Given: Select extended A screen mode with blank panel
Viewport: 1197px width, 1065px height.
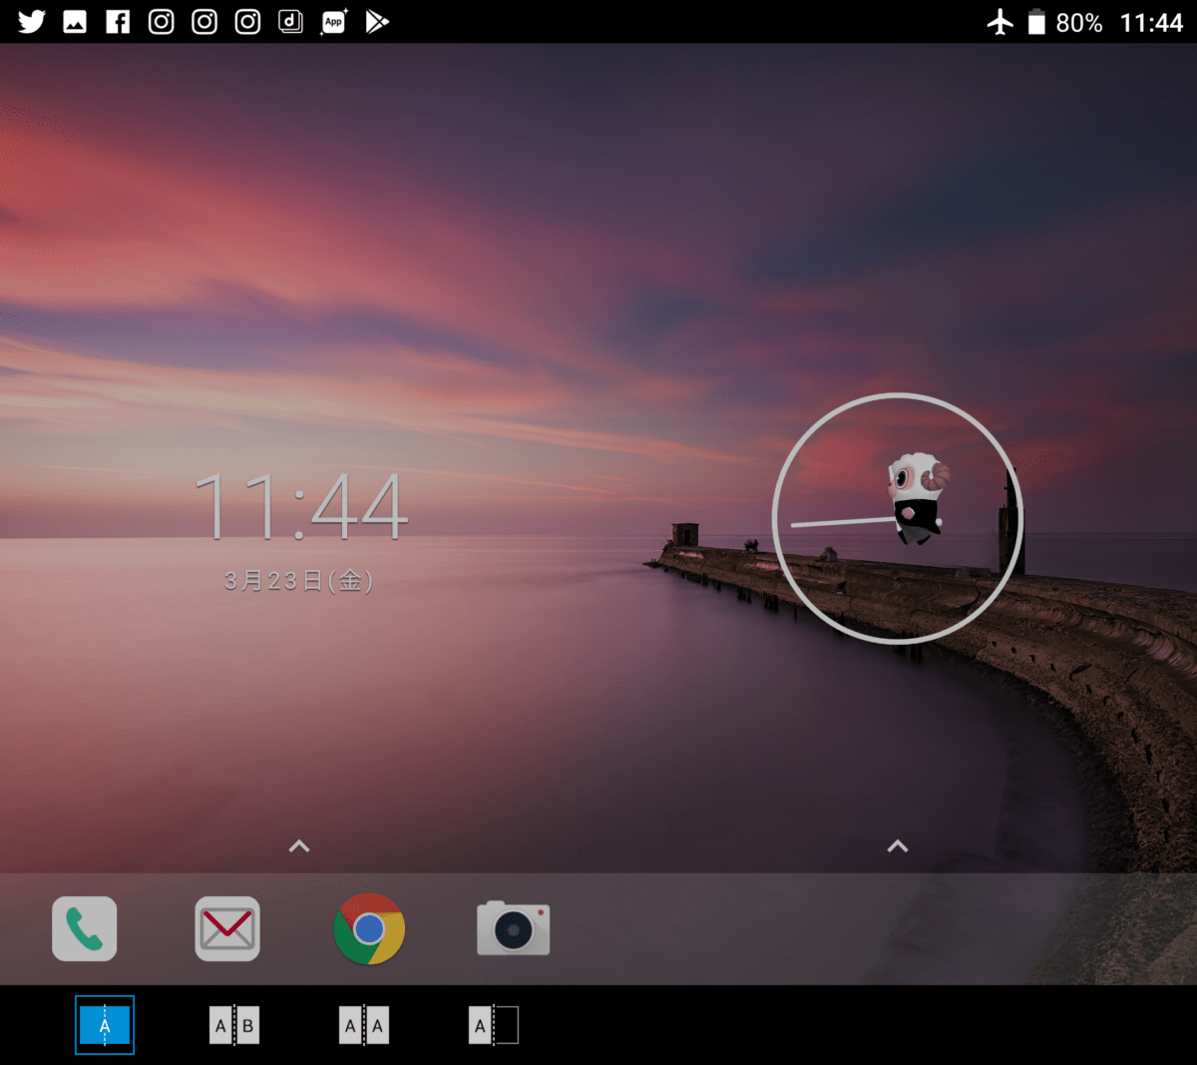Looking at the screenshot, I should click(494, 1025).
